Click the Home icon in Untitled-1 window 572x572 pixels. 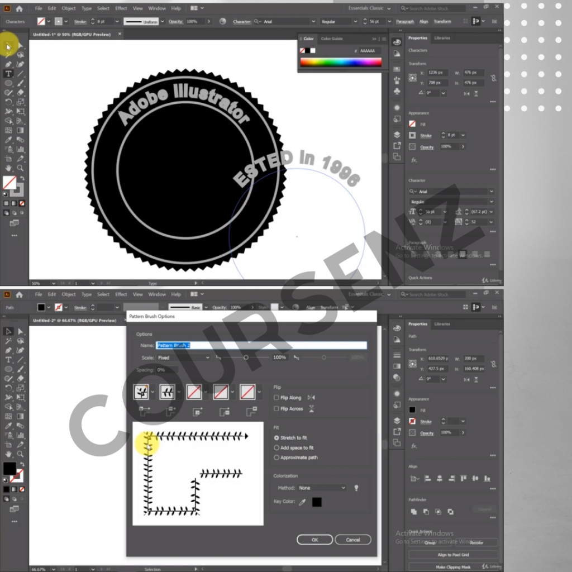[20, 8]
